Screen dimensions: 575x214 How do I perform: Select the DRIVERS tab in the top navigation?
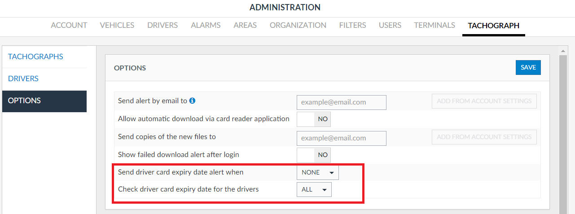coord(162,25)
